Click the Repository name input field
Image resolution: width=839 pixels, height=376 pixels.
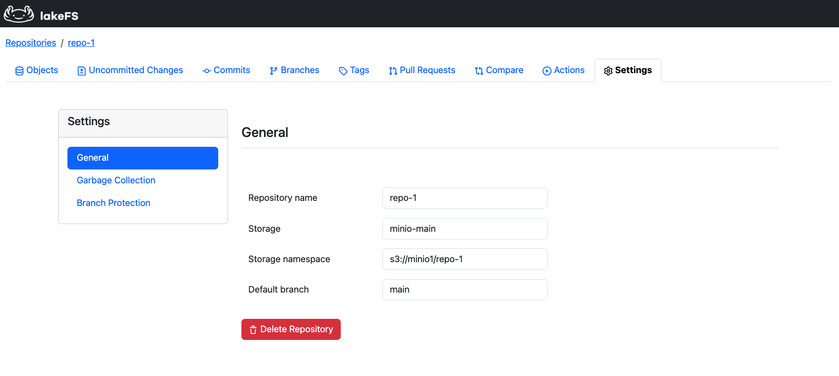click(464, 198)
